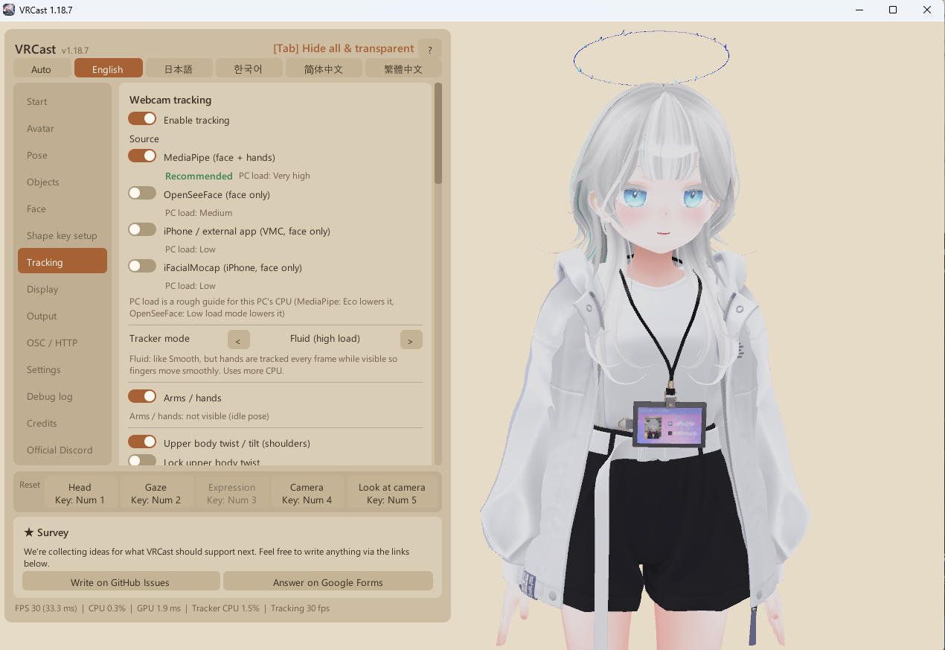Image resolution: width=945 pixels, height=650 pixels.
Task: Reset Camera with Key: Num 4 button
Action: (x=307, y=493)
